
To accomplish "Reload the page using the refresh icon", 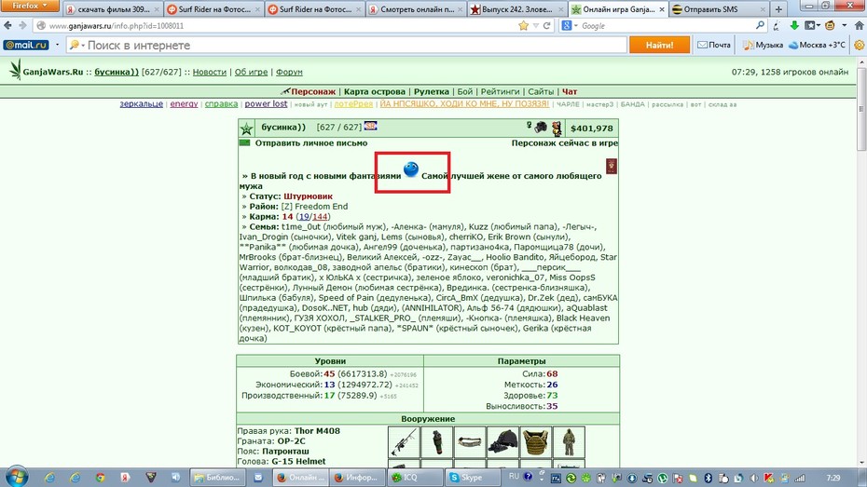I will pyautogui.click(x=547, y=25).
